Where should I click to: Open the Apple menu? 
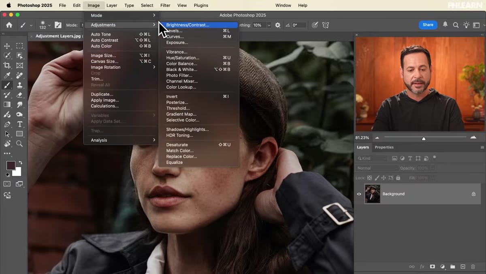(x=9, y=5)
